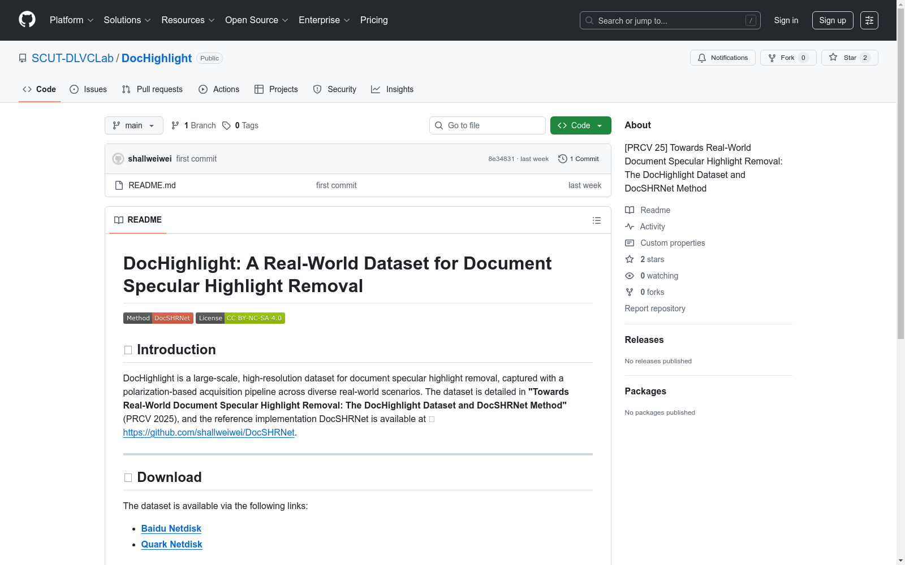
Task: Open the main branch selector dropdown
Action: (x=134, y=125)
